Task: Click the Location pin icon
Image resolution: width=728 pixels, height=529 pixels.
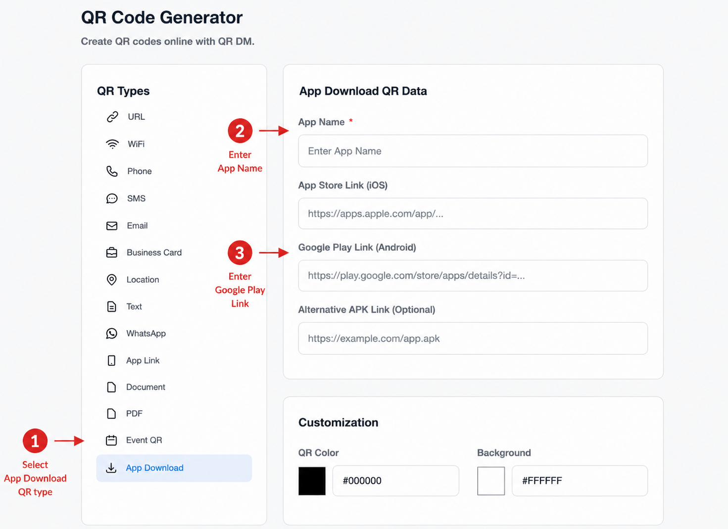Action: click(x=112, y=280)
